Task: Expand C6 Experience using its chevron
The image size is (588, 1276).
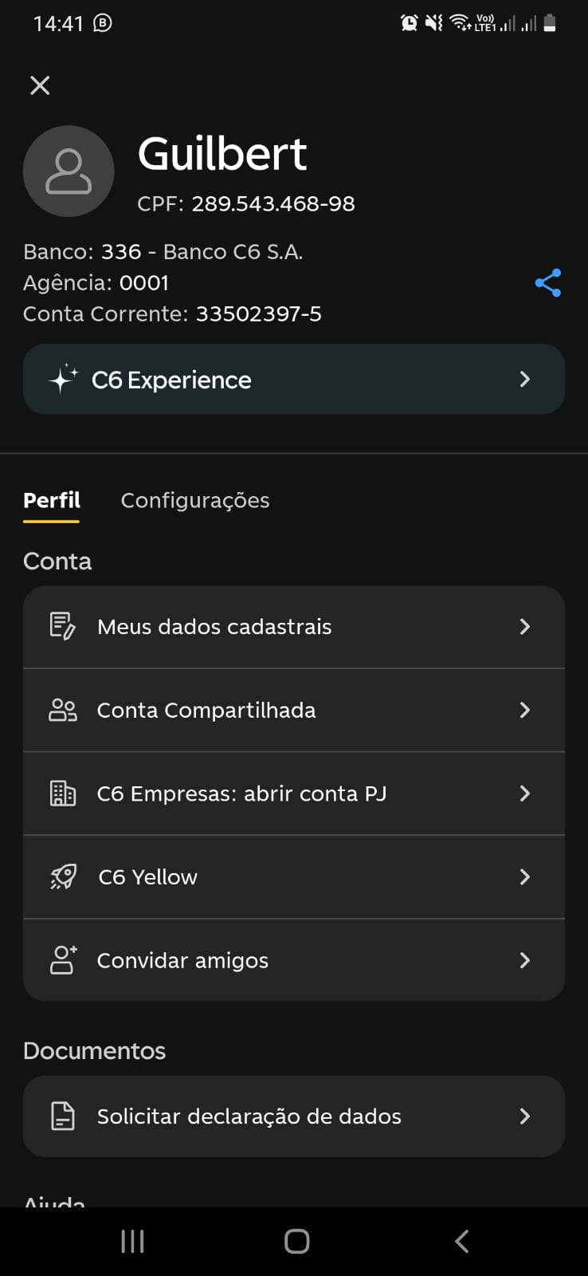Action: pos(524,379)
